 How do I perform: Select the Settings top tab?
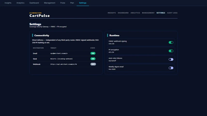[83, 3]
